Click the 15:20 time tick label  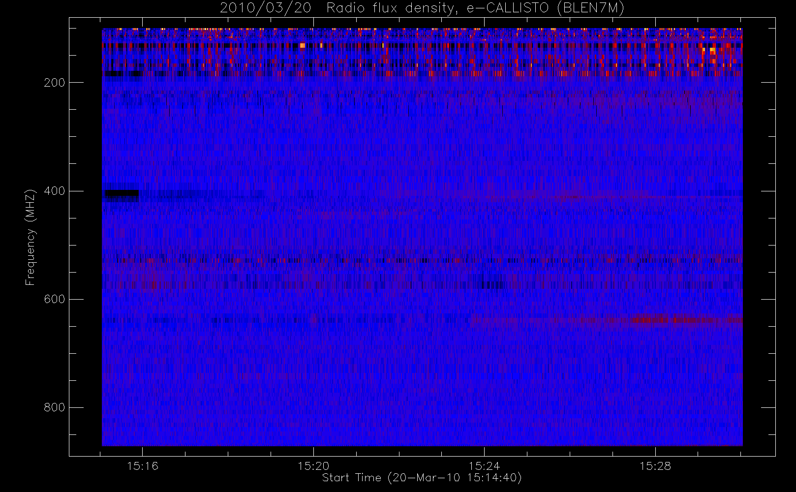point(313,466)
